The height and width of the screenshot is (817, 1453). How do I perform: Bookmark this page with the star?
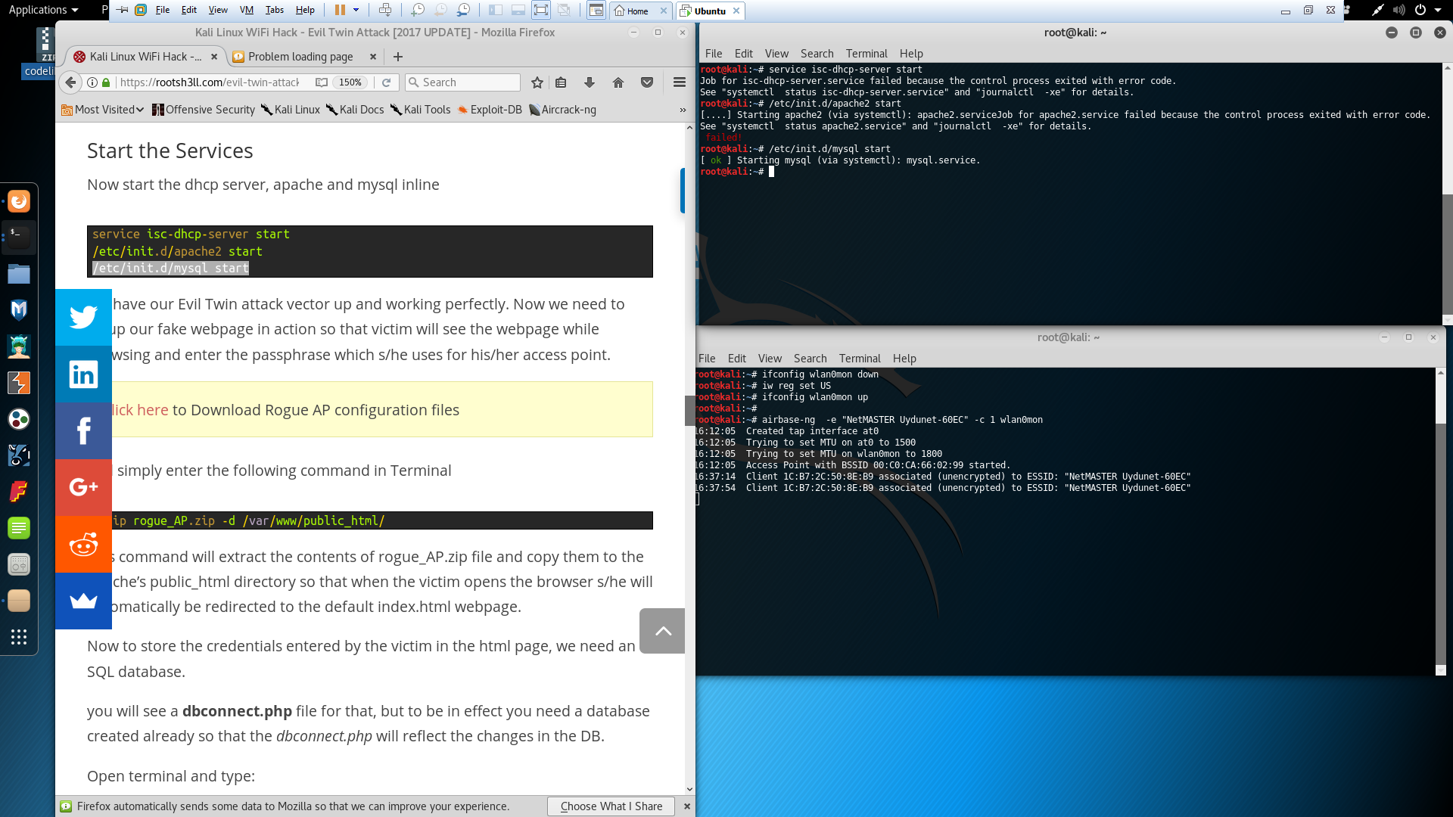click(537, 82)
